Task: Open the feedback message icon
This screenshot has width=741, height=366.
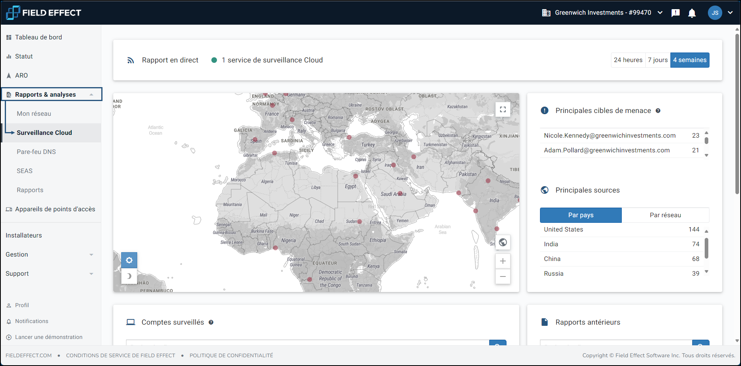Action: click(676, 13)
